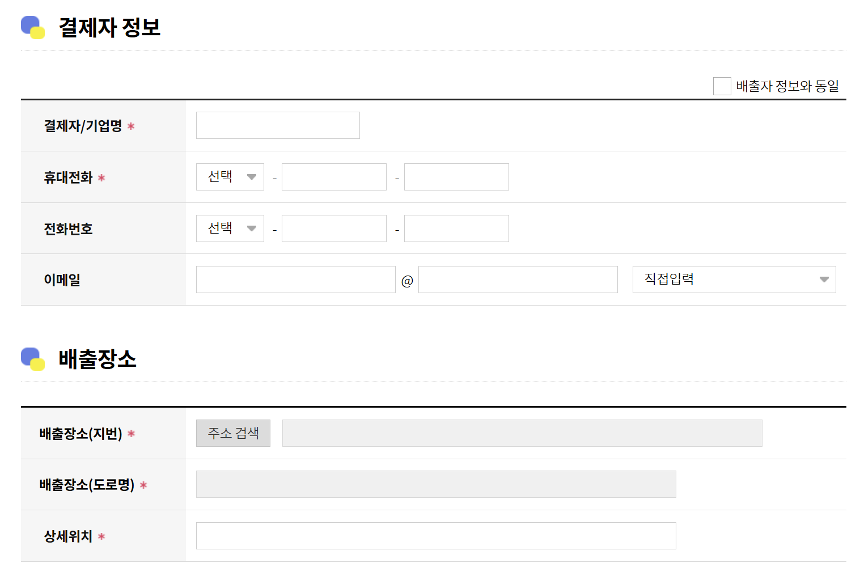Click the 배출장소(지번) address field
The height and width of the screenshot is (580, 860).
[522, 433]
